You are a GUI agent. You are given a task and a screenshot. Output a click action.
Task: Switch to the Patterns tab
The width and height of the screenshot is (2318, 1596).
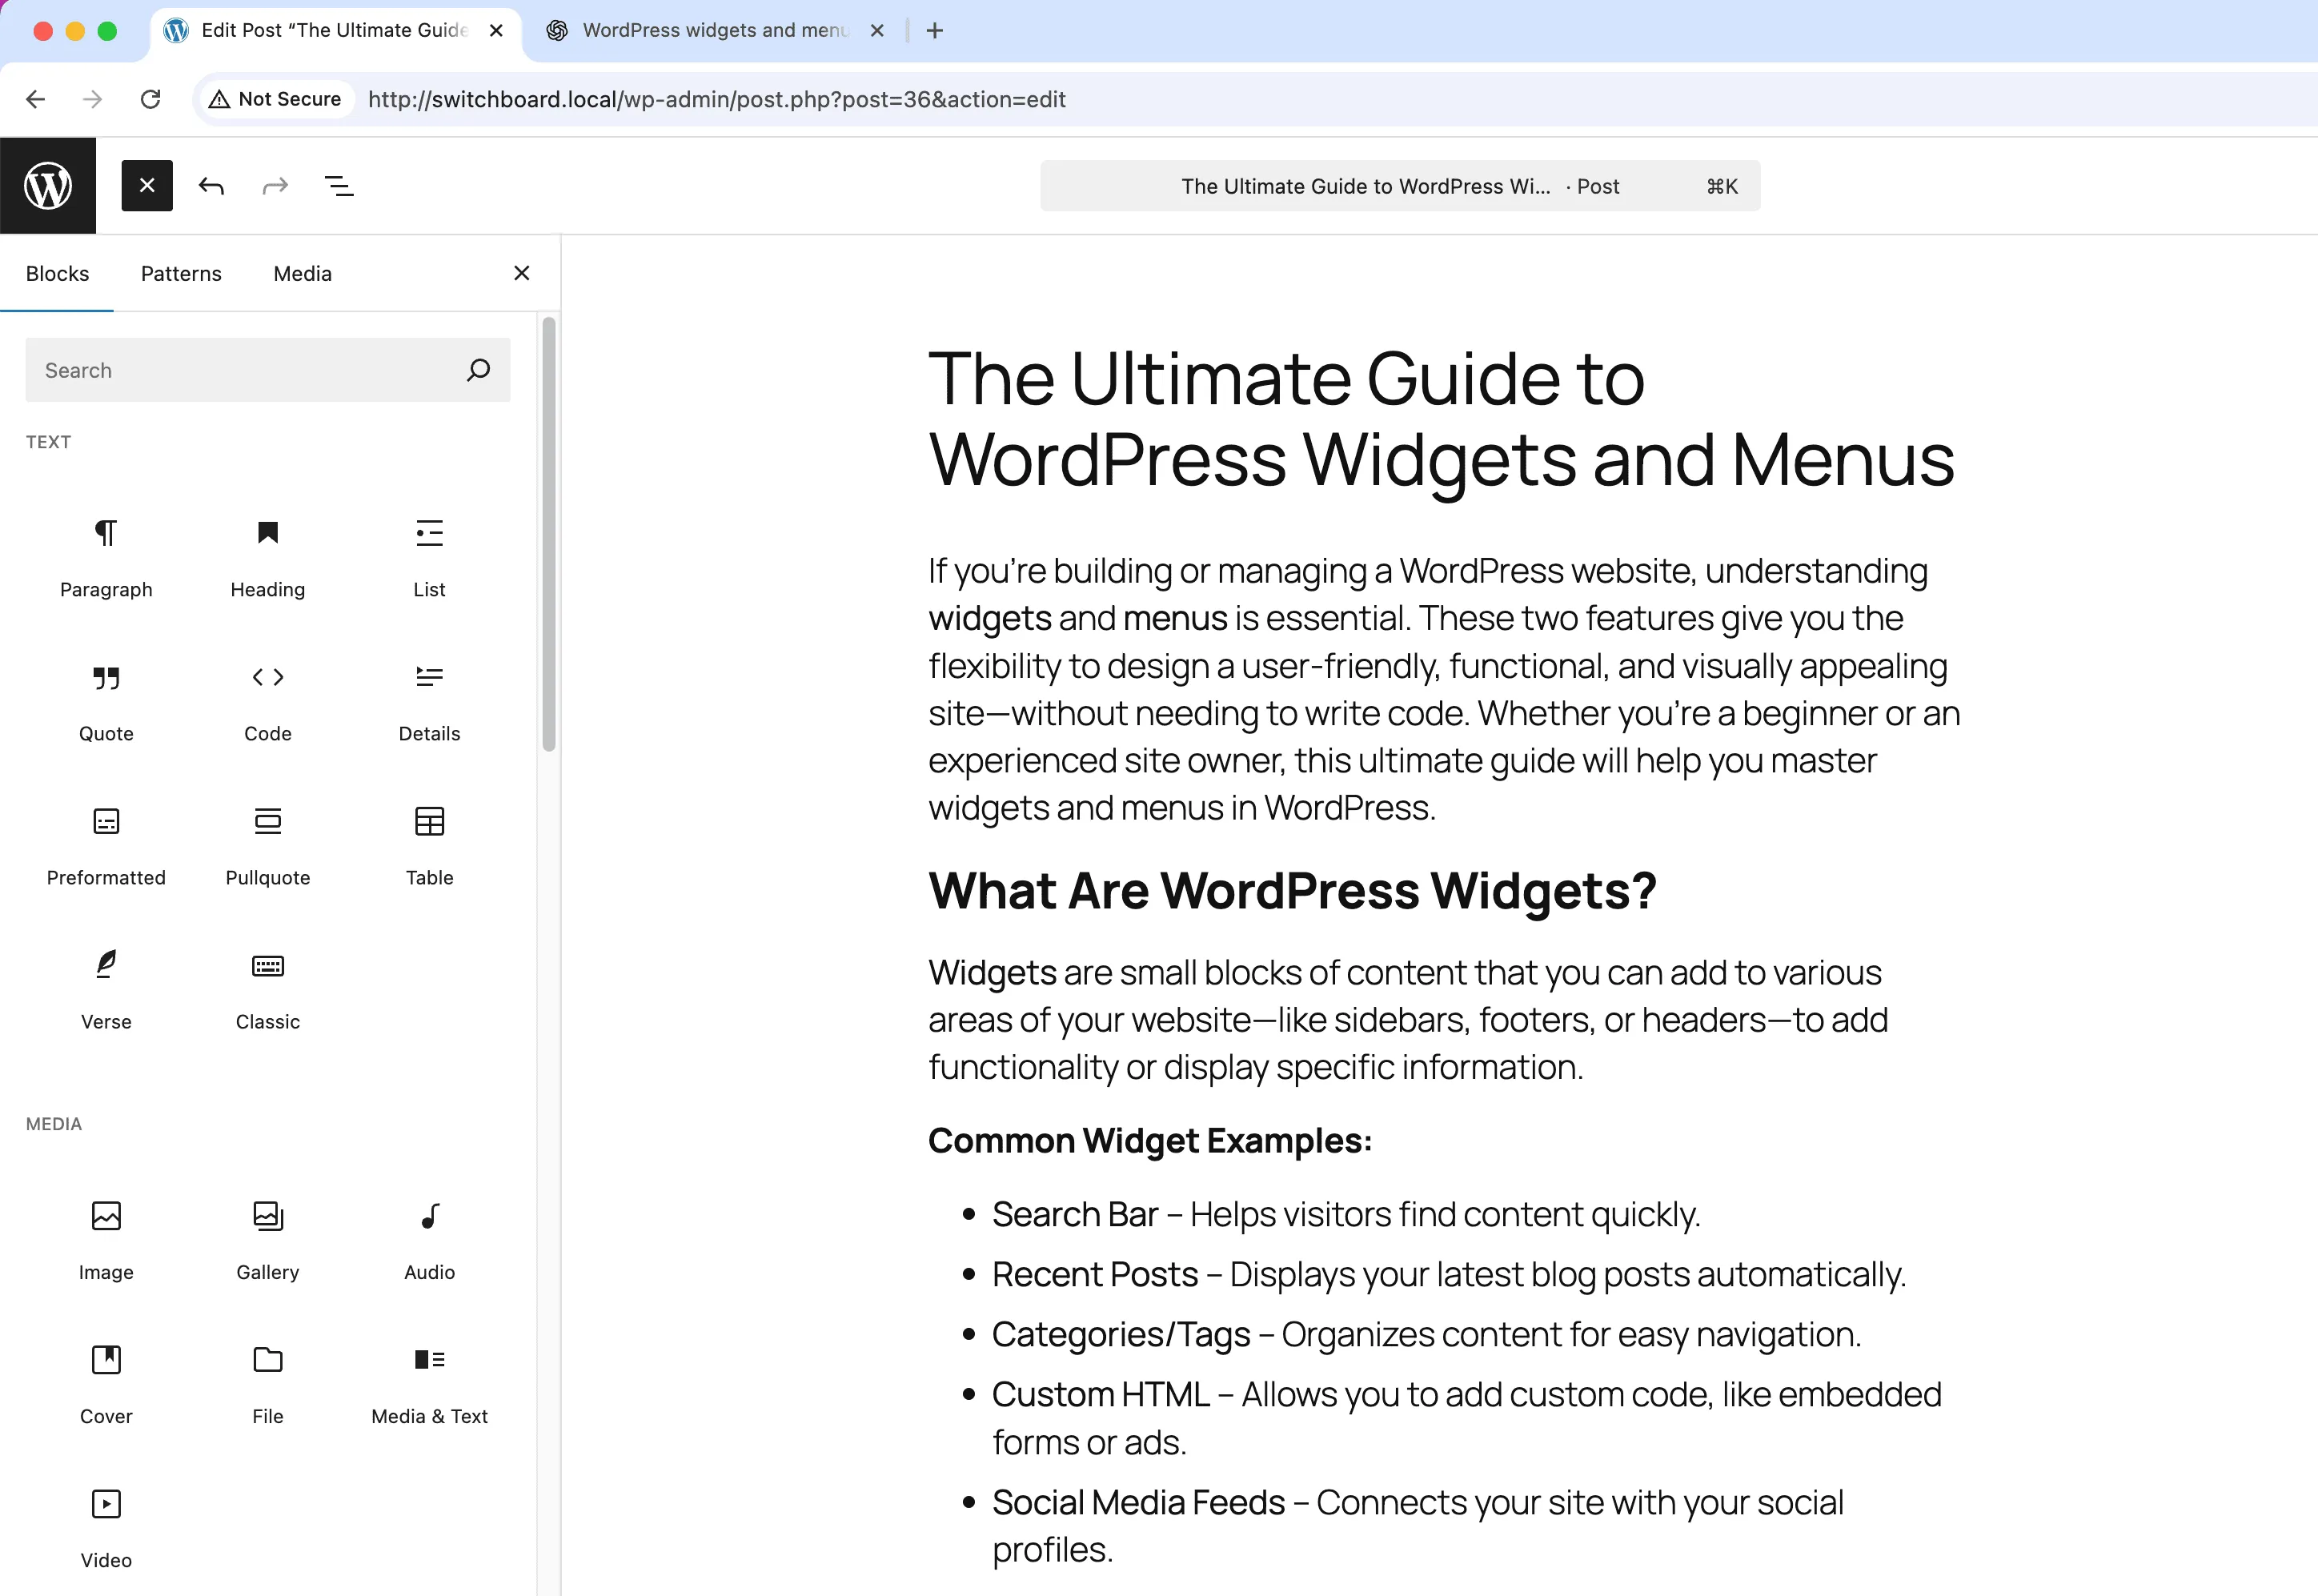tap(181, 274)
